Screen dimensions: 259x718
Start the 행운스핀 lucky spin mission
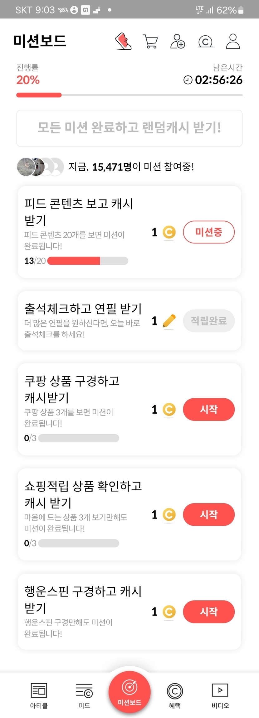pos(208,612)
